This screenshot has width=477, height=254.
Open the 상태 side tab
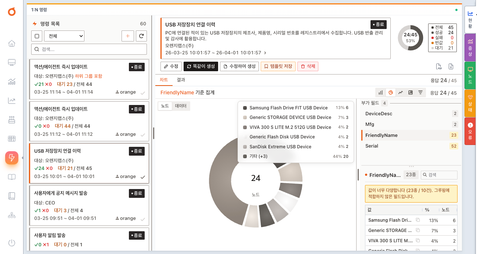click(470, 103)
